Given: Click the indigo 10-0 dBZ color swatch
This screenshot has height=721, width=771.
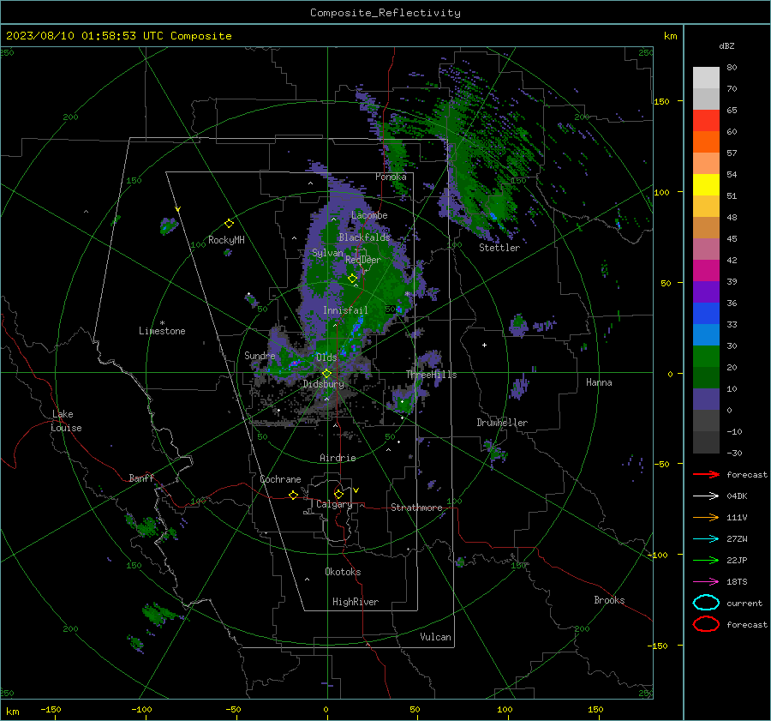Looking at the screenshot, I should tap(706, 400).
